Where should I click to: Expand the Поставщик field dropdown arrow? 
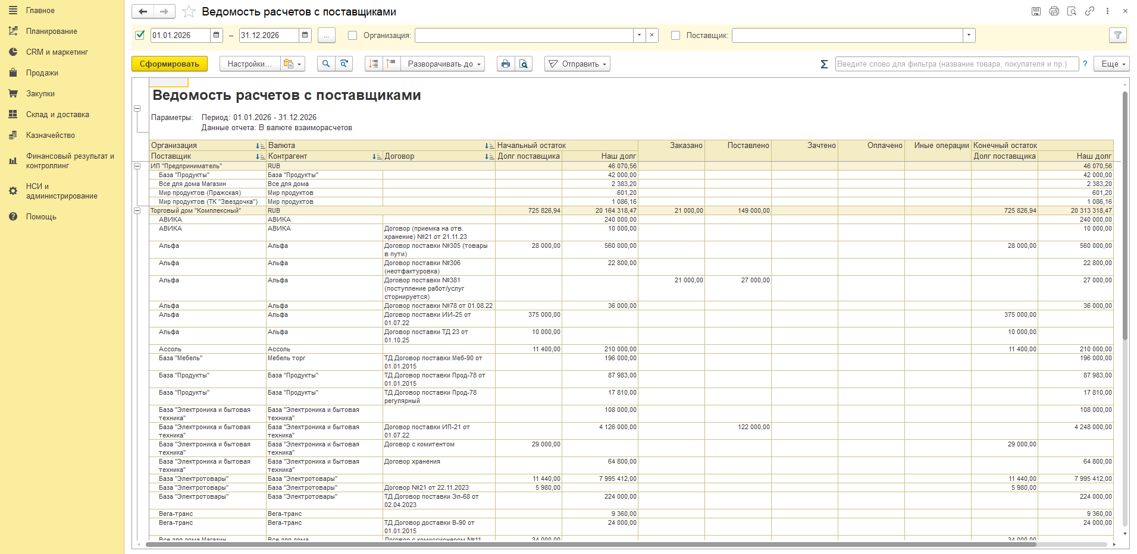(x=969, y=36)
